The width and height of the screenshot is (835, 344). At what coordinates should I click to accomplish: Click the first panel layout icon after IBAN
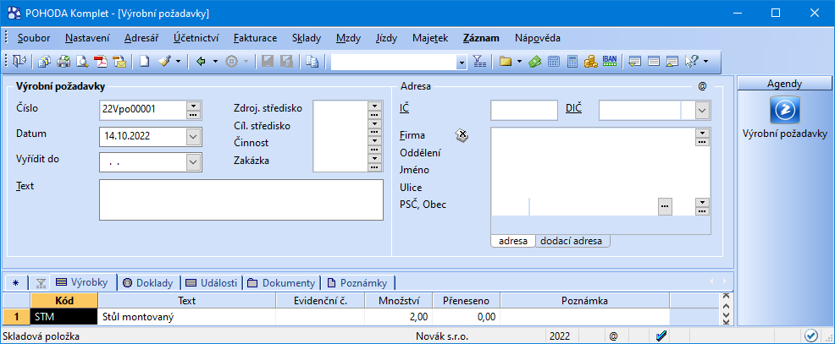point(634,62)
